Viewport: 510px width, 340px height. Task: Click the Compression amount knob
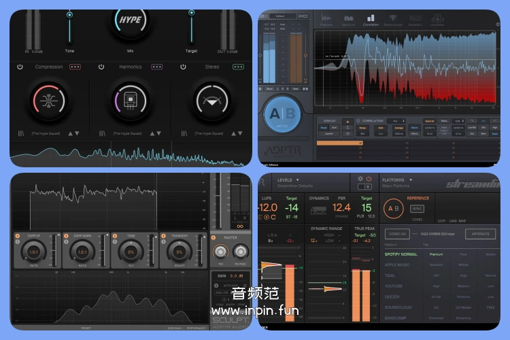49,101
